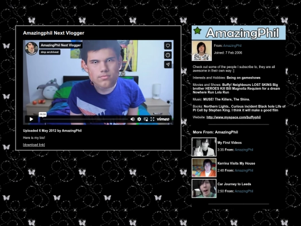Click the 00:00 timestamp tooltip
Screen dimensions: 301x226
point(42,114)
